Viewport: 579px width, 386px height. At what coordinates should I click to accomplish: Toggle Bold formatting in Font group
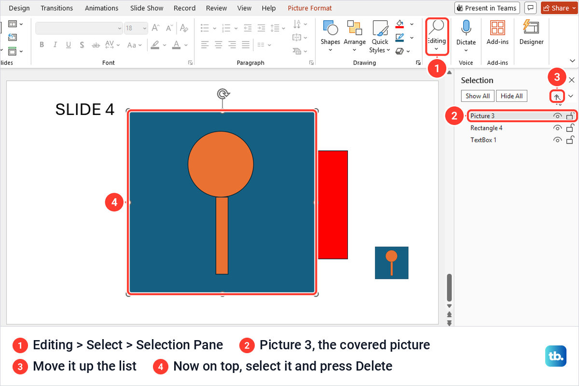click(x=42, y=45)
